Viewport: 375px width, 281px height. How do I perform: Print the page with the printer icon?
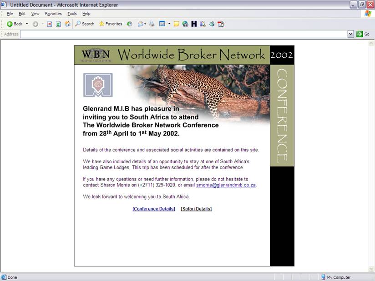[x=152, y=24]
